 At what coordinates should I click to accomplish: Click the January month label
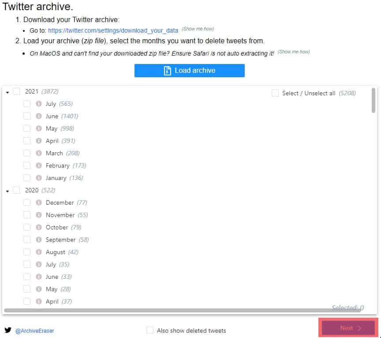[56, 178]
